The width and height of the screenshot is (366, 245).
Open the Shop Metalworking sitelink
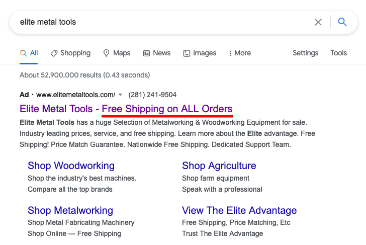(x=70, y=210)
